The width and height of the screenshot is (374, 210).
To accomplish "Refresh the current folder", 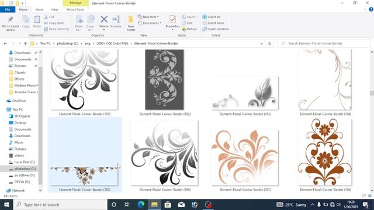I will click(x=270, y=44).
